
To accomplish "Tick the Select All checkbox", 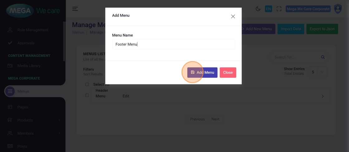I will point(87,85).
